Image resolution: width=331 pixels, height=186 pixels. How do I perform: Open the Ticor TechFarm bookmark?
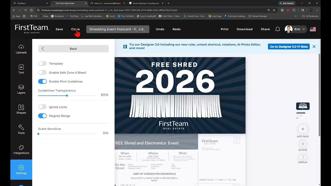click(x=126, y=16)
